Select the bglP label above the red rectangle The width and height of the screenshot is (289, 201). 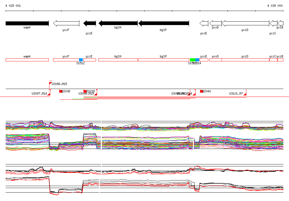coord(163,57)
